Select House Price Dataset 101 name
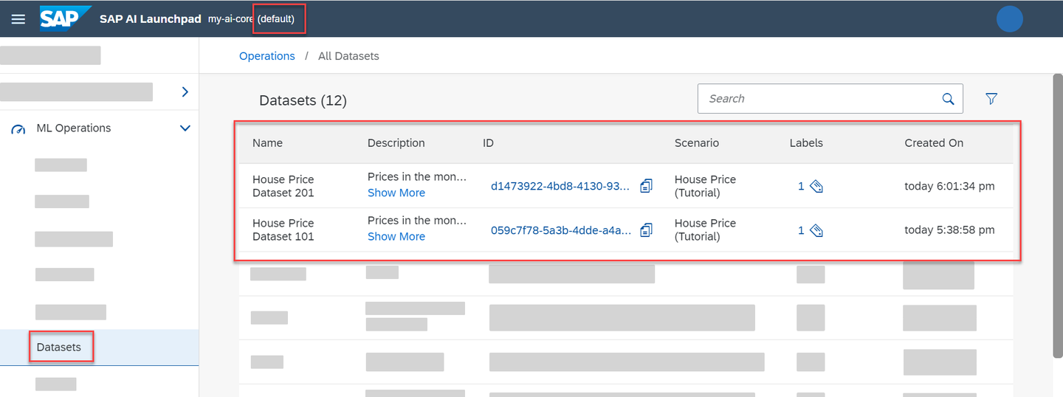The width and height of the screenshot is (1063, 397). (x=283, y=229)
